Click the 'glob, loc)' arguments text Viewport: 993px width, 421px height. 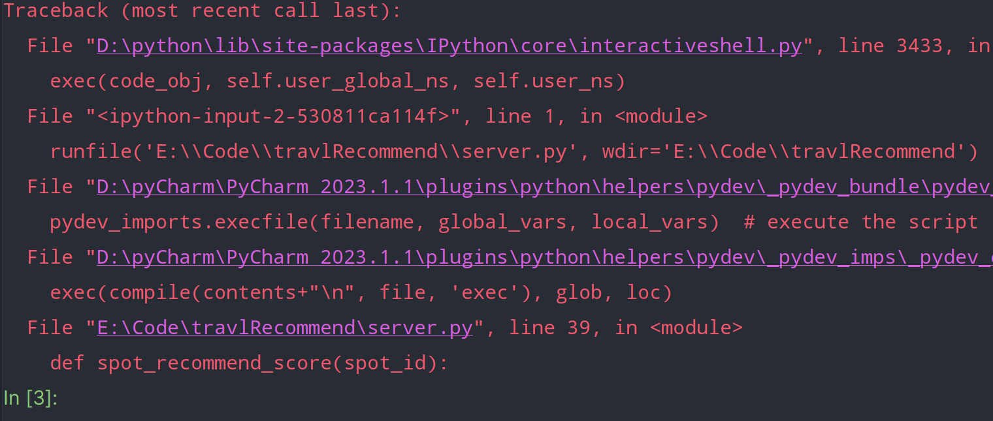[614, 293]
